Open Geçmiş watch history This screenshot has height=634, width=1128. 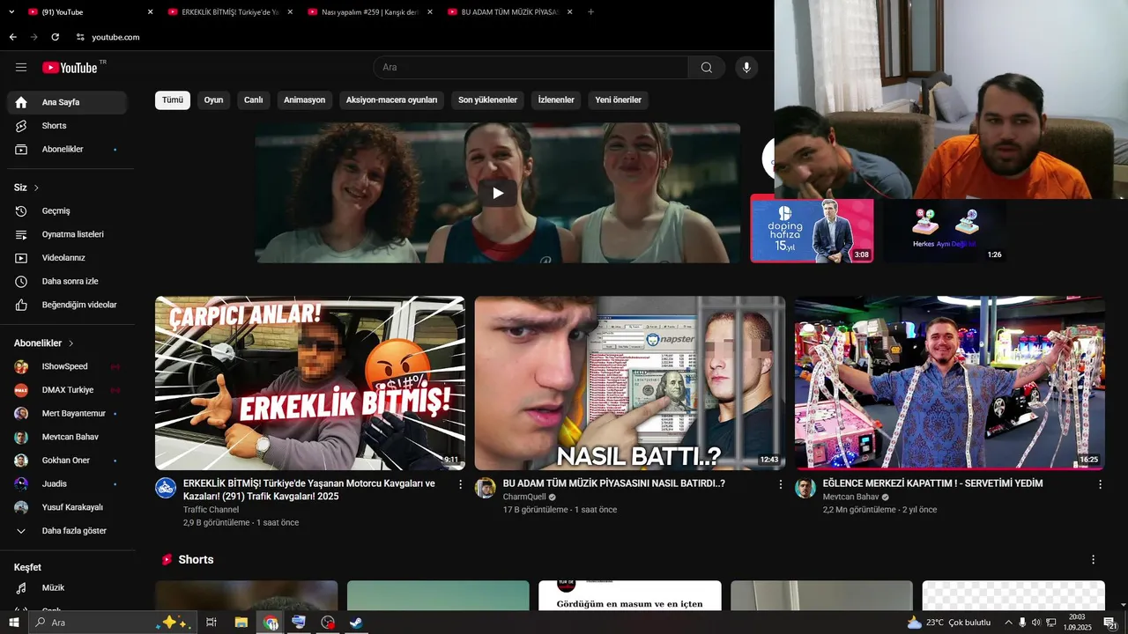click(x=67, y=211)
